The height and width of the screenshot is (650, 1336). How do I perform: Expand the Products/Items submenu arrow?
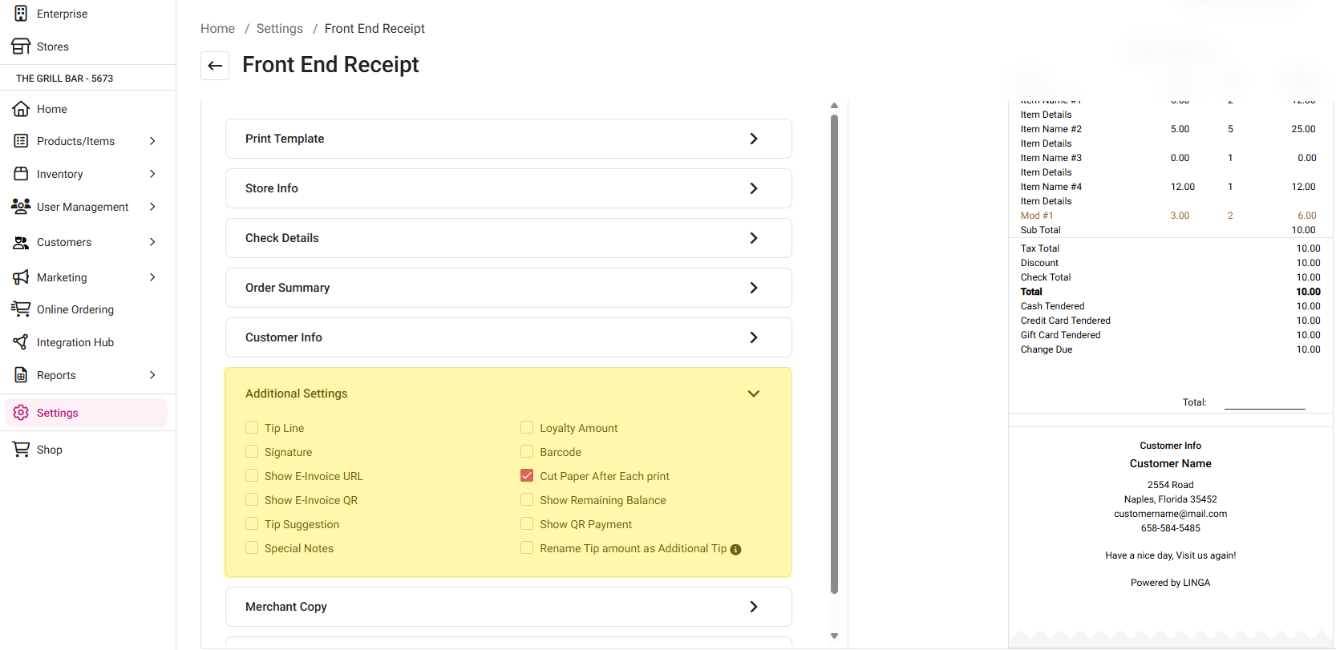click(152, 141)
